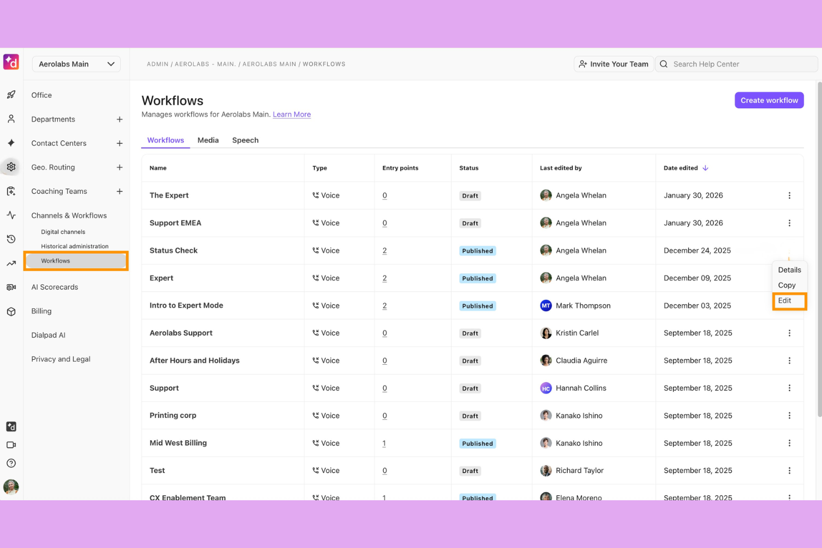Image resolution: width=822 pixels, height=548 pixels.
Task: Click the Search Help Center field
Action: [x=736, y=64]
